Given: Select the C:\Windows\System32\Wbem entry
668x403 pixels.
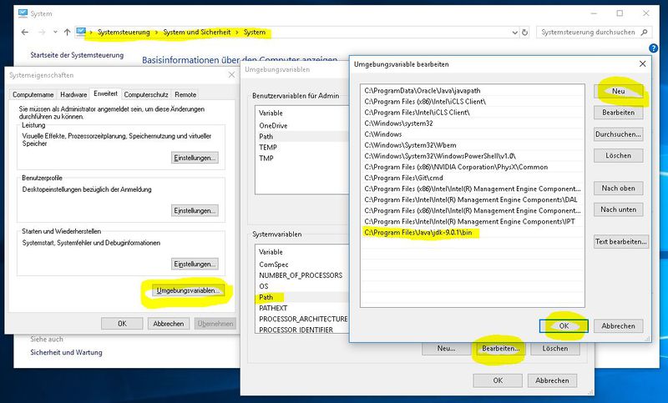Looking at the screenshot, I should coord(472,145).
